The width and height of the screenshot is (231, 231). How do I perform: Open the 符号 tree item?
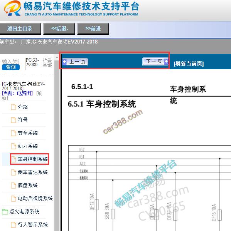click(23, 120)
